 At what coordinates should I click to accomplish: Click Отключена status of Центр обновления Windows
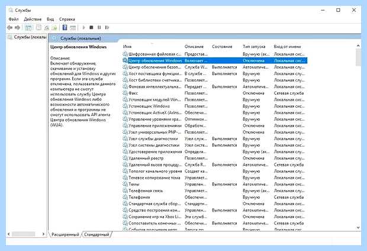click(253, 60)
